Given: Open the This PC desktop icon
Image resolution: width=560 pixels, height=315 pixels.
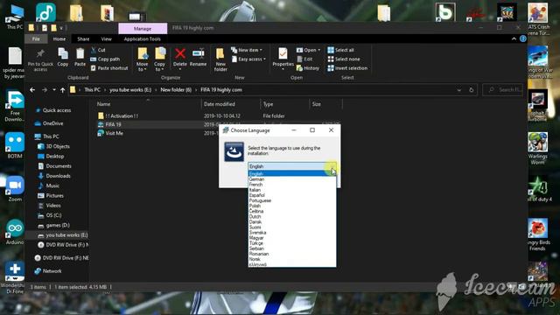Looking at the screenshot, I should (15, 17).
